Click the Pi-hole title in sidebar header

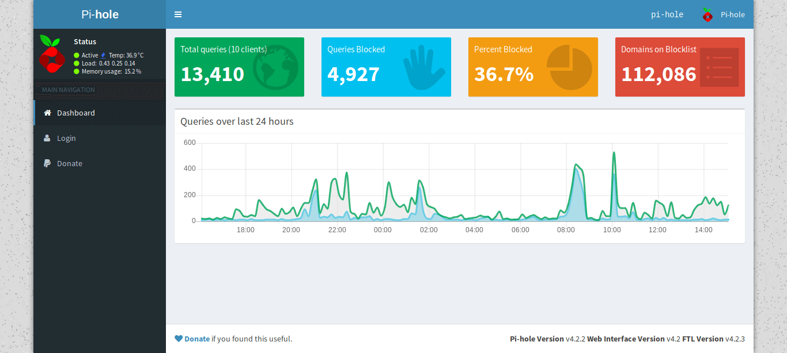click(100, 14)
